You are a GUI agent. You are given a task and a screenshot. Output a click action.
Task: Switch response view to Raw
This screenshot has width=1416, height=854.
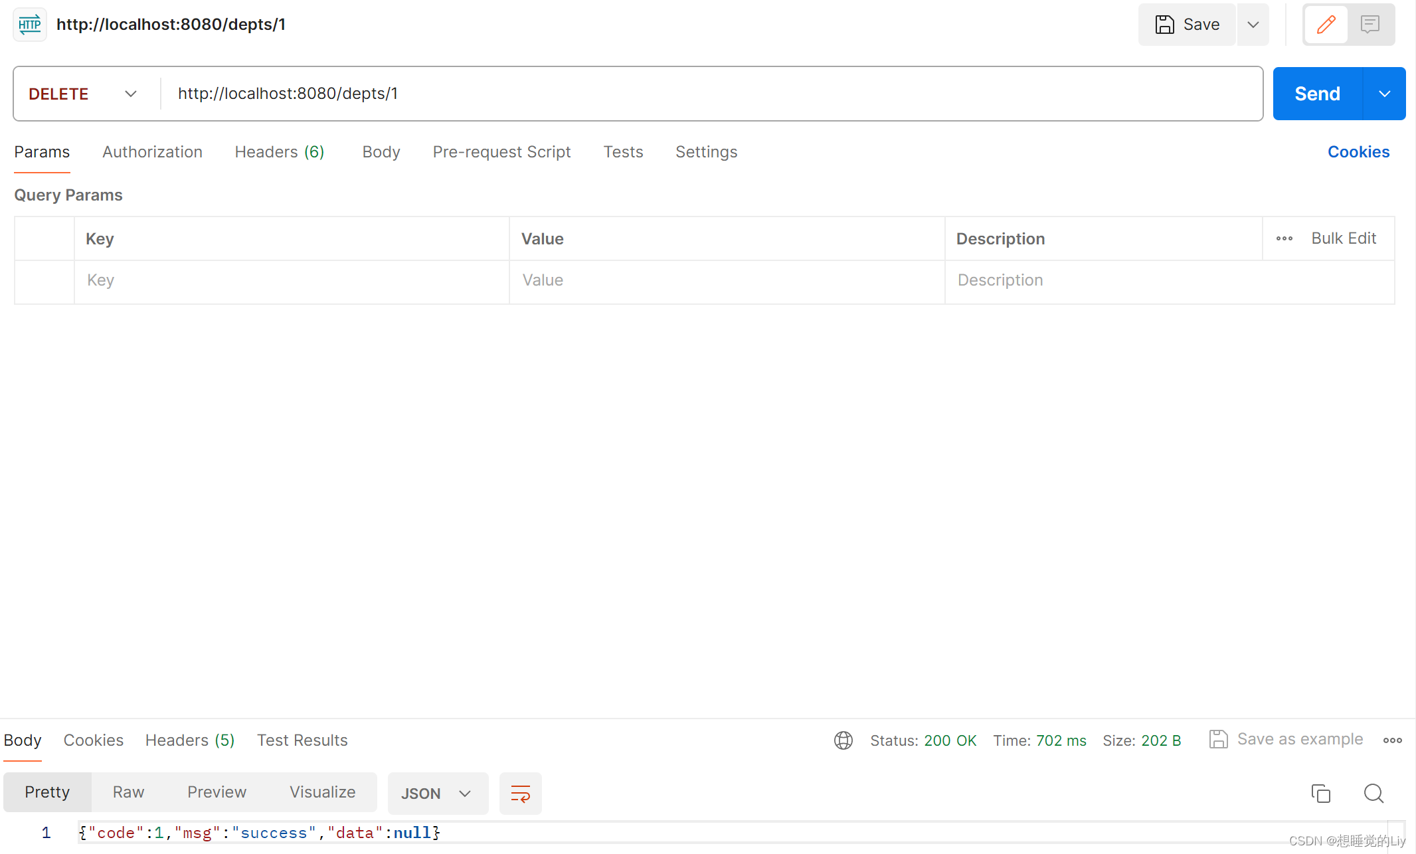pos(128,792)
